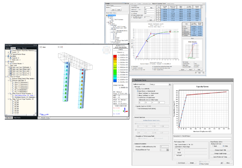Click the Description for Printed Output field
The image size is (242, 168).
click(x=202, y=138)
